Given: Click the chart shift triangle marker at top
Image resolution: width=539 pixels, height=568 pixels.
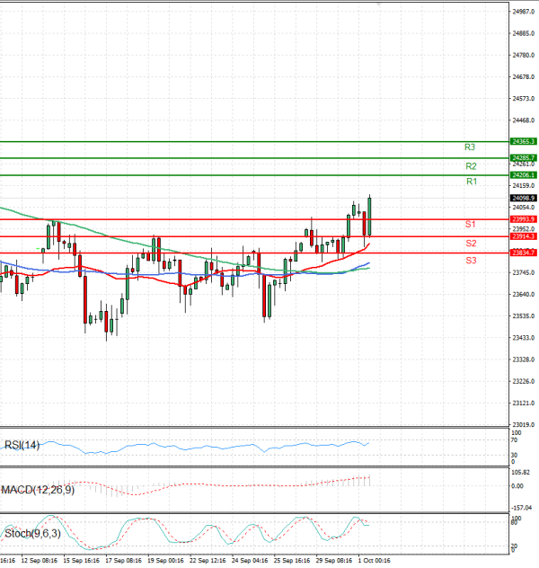Looking at the screenshot, I should click(378, 4).
